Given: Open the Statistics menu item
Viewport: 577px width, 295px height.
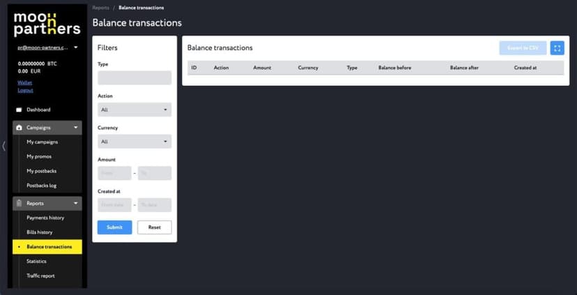Looking at the screenshot, I should click(x=36, y=261).
